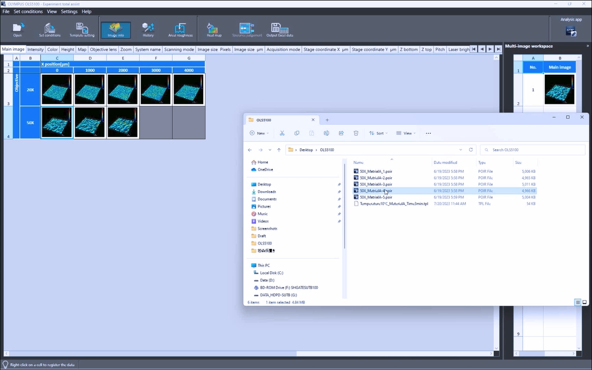Image resolution: width=592 pixels, height=370 pixels.
Task: Click the Share icon in File Explorer
Action: [x=341, y=133]
